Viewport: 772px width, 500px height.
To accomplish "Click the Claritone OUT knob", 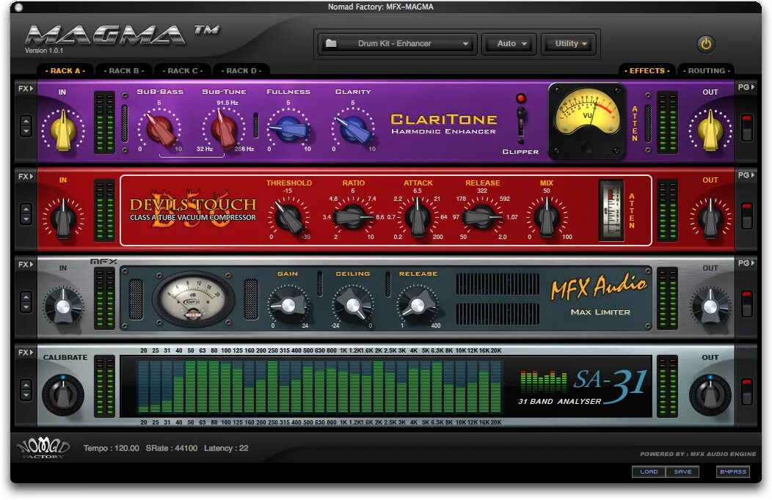I will click(x=710, y=130).
